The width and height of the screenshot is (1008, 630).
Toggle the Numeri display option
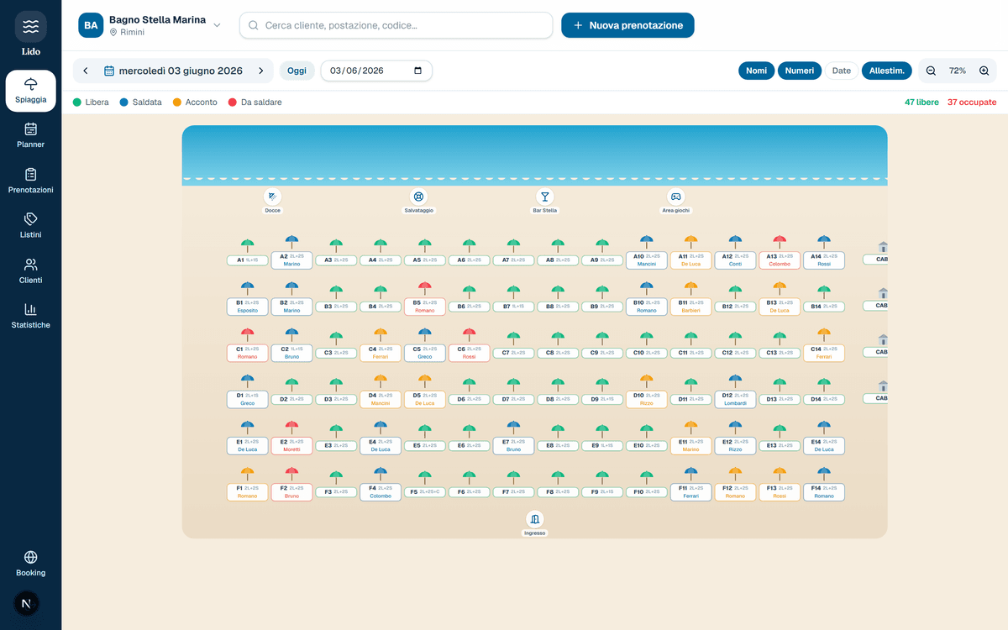coord(800,71)
